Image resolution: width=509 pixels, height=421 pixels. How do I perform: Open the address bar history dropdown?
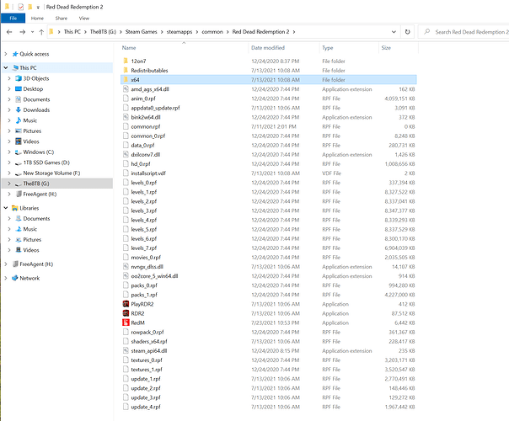tap(394, 32)
